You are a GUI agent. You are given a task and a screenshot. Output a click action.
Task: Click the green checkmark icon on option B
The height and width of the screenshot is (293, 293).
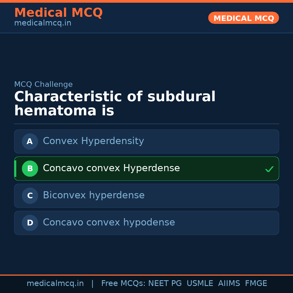click(x=269, y=169)
